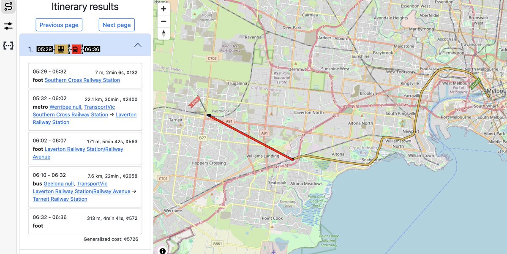Viewport: 507px width, 254px height.
Task: Click the Generalized cost ¢5726 text
Action: pos(111,239)
